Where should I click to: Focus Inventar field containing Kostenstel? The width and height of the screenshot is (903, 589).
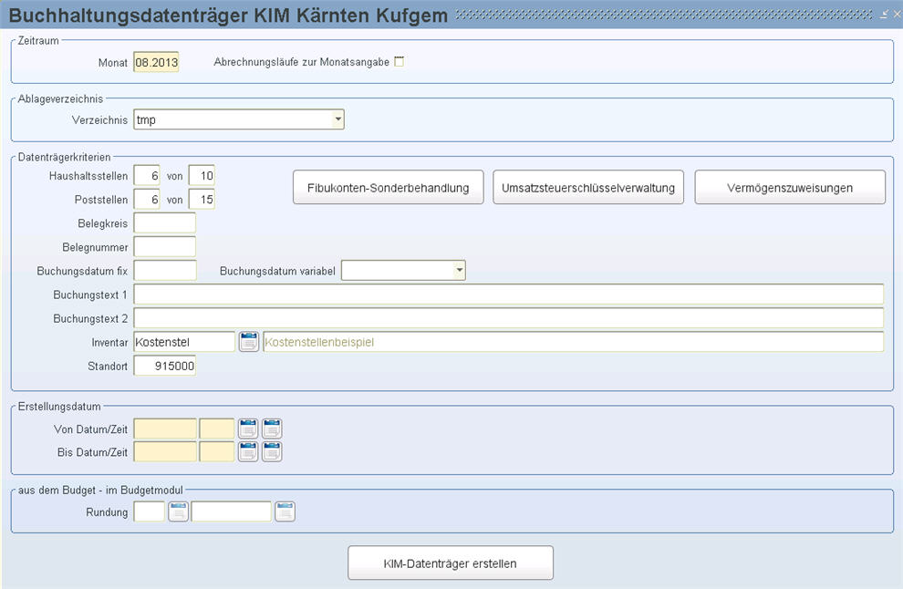pos(184,342)
